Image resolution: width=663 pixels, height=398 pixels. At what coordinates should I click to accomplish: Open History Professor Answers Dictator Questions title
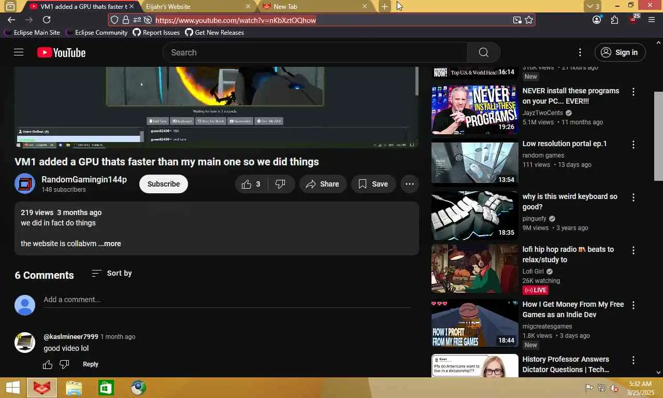coord(566,364)
